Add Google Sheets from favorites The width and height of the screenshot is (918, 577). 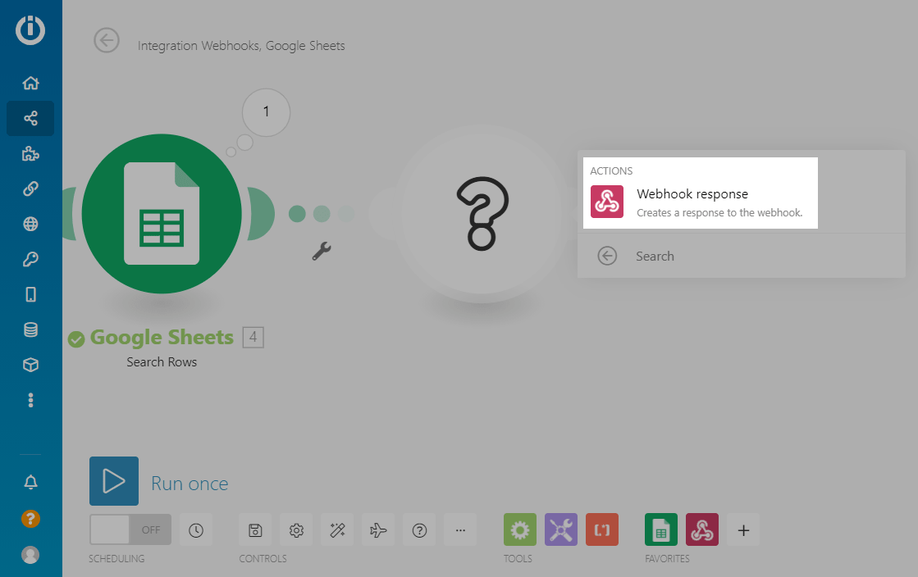tap(661, 529)
